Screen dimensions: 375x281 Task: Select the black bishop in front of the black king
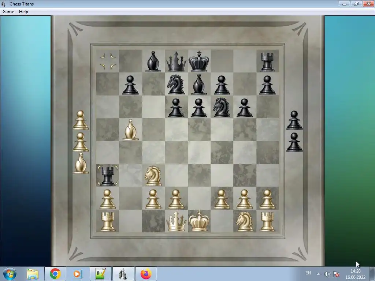pyautogui.click(x=199, y=84)
